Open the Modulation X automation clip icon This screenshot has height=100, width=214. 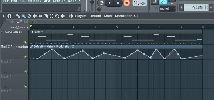point(32,47)
